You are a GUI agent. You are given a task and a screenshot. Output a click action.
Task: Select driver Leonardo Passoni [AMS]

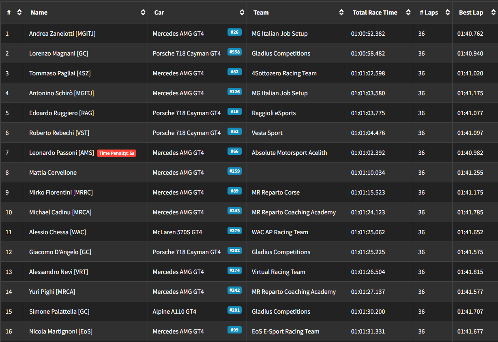(x=62, y=153)
